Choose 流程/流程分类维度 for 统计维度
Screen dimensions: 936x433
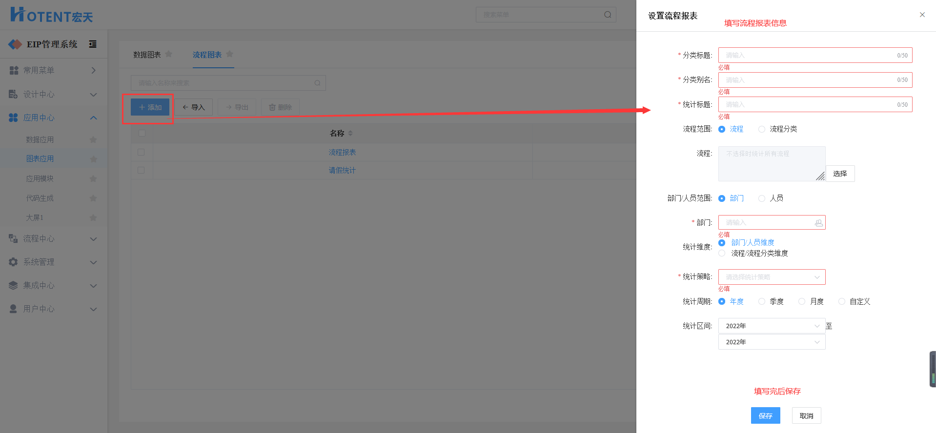coord(722,254)
